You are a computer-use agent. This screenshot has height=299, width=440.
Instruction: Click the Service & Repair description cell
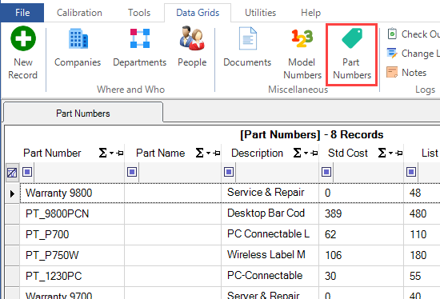tap(270, 193)
